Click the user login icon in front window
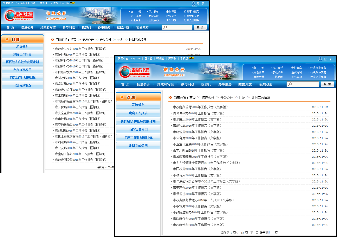The image size is (337, 237). (320, 59)
